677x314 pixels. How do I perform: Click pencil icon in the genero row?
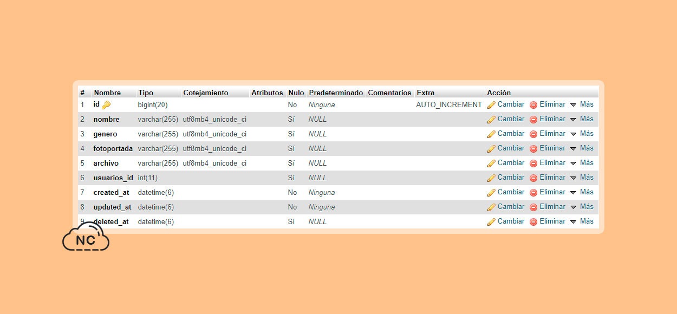pos(491,134)
